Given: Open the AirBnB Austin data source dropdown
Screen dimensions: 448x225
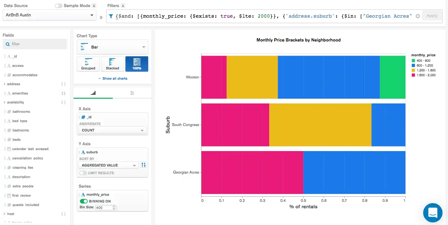Looking at the screenshot, I should (49, 15).
